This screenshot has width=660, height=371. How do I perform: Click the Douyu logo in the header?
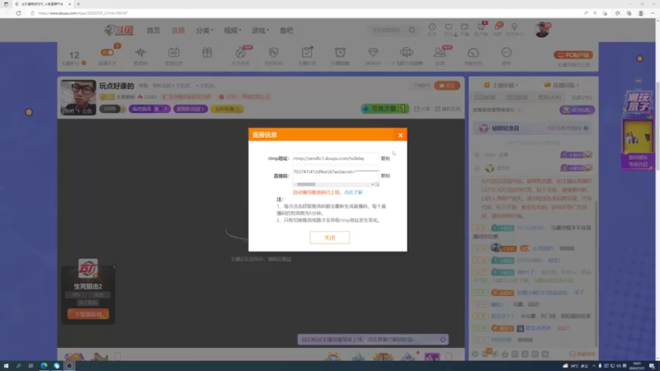click(x=119, y=31)
